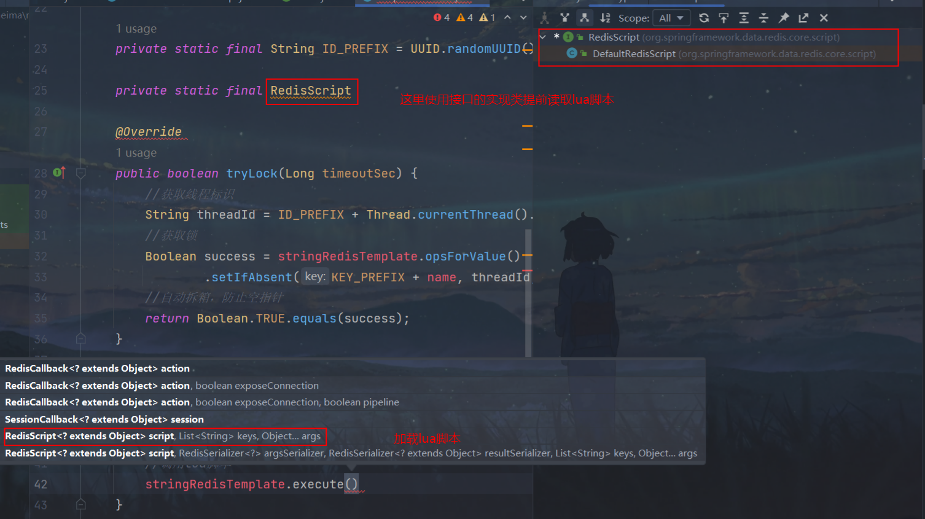Click orange warning stripe mark near line 27
This screenshot has height=519, width=925.
[x=527, y=126]
